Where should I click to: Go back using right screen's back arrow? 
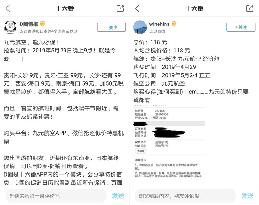[137, 8]
